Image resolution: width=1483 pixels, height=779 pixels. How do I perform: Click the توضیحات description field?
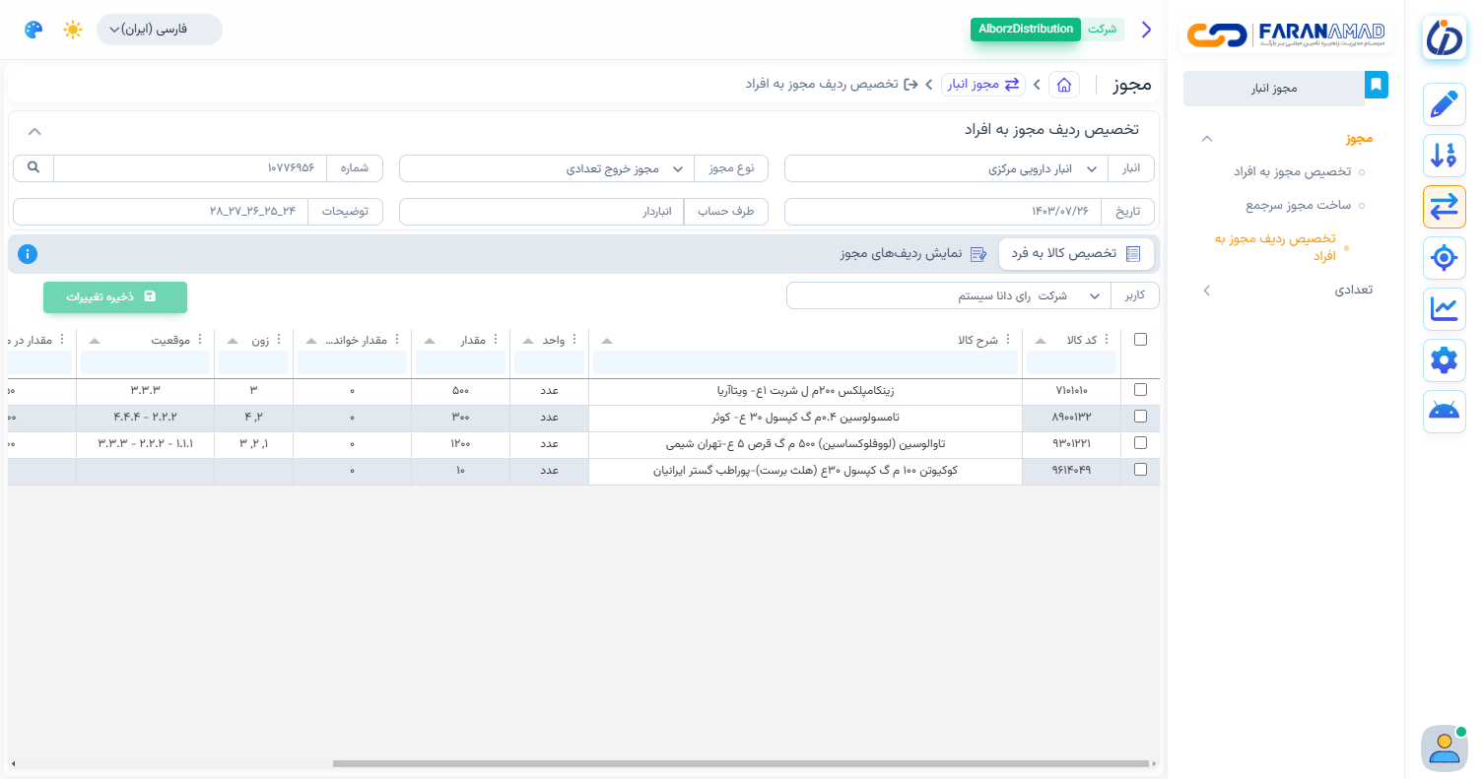[161, 212]
